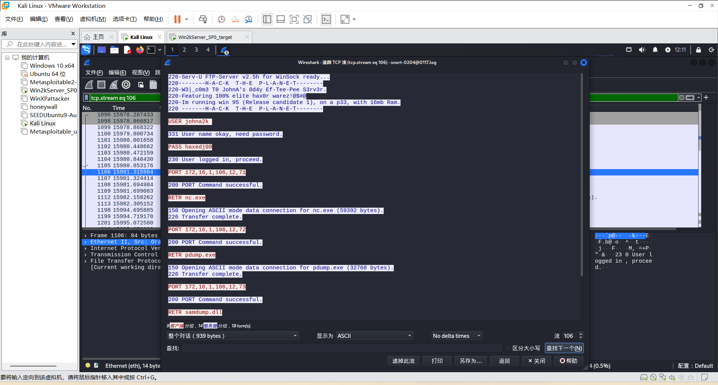Toggle the VMware thumbnail bar view

pyautogui.click(x=280, y=19)
